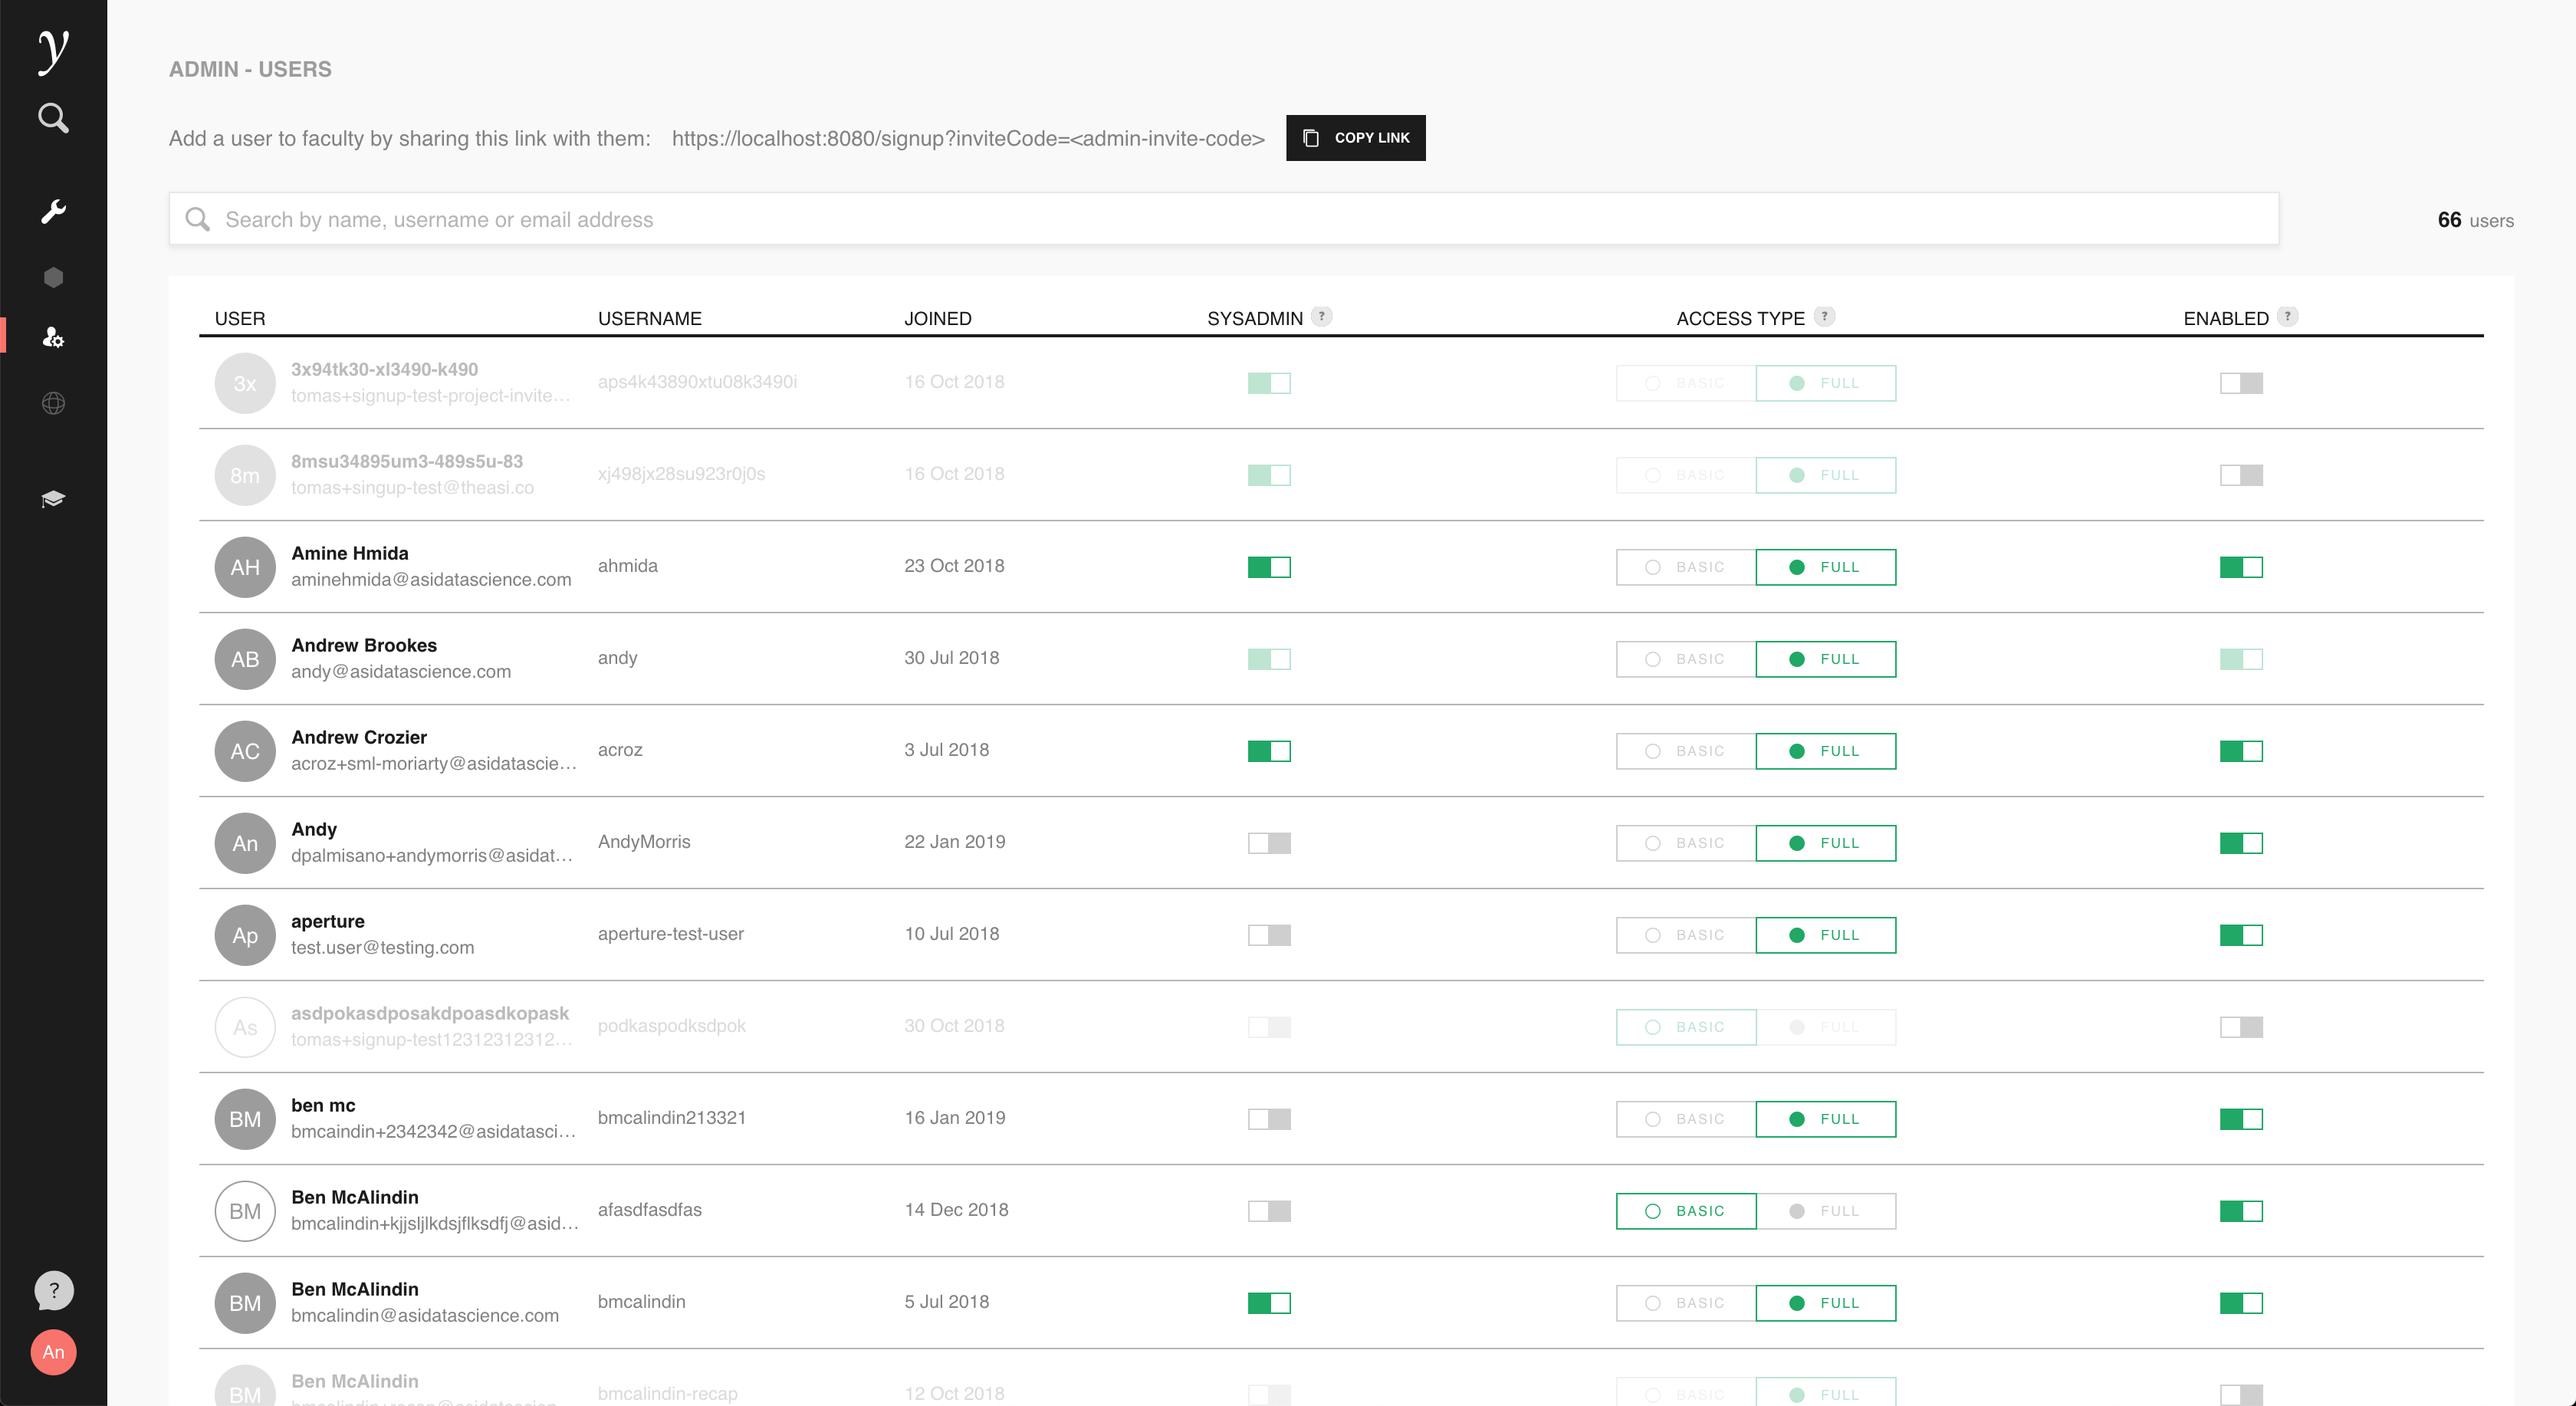This screenshot has width=2576, height=1406.
Task: Disable the enabled switch for aperture user
Action: pyautogui.click(x=2240, y=935)
